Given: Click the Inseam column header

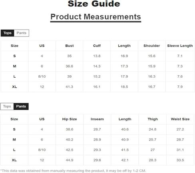Looking at the screenshot, I should 97,119.
